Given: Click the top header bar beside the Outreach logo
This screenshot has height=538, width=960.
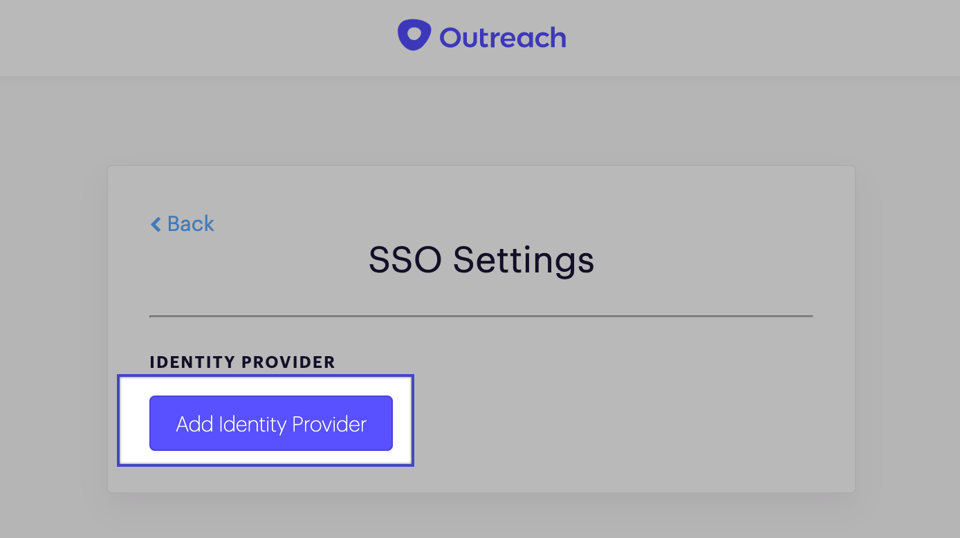Looking at the screenshot, I should tap(761, 38).
